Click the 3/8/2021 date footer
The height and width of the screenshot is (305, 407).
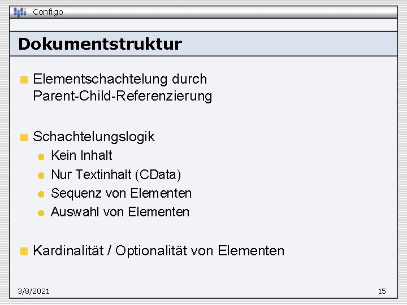click(33, 291)
